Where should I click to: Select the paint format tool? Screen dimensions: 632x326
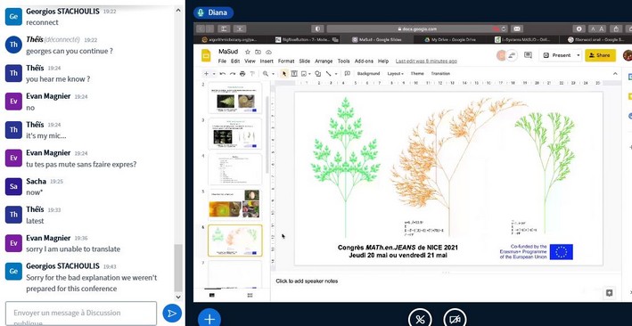[253, 74]
